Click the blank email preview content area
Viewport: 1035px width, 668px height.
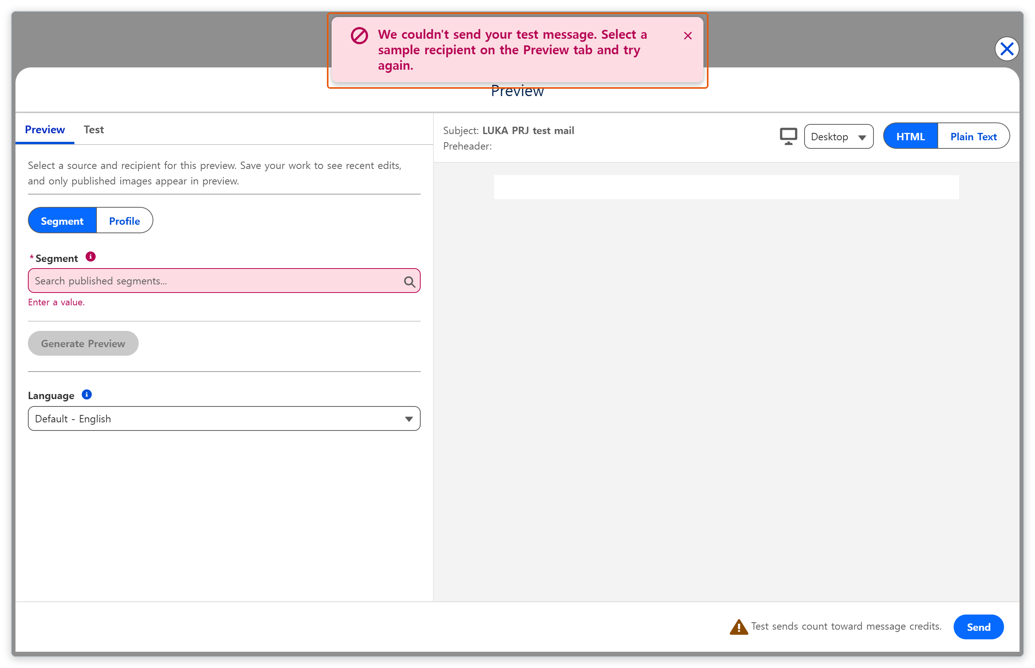coord(726,187)
